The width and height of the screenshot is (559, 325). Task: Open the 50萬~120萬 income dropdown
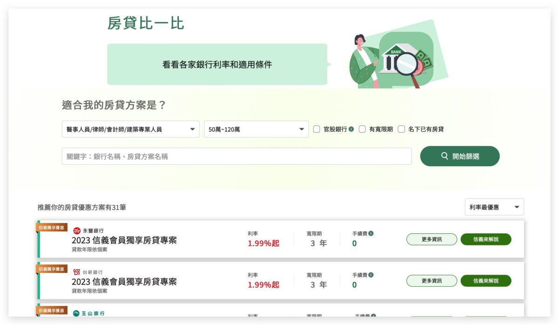tap(256, 129)
